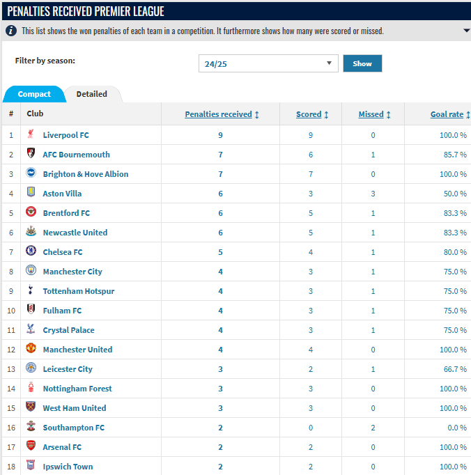The height and width of the screenshot is (475, 471).
Task: Click the Arsenal FC crest icon
Action: coord(31,446)
